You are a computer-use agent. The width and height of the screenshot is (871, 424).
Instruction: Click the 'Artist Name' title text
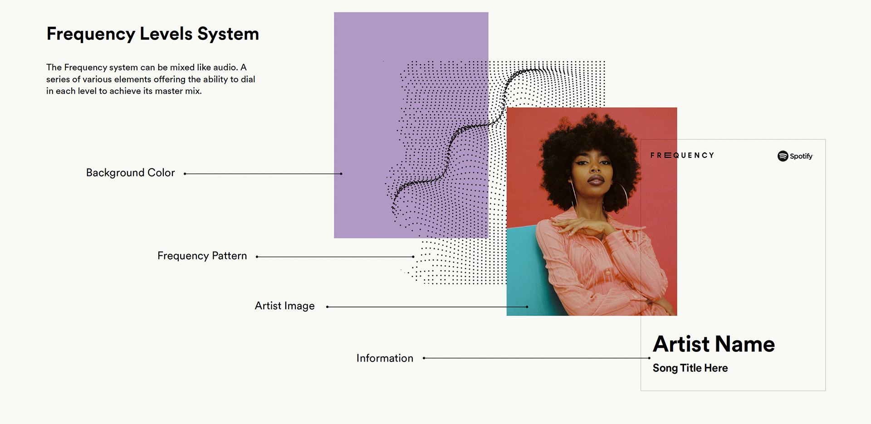[x=714, y=344]
